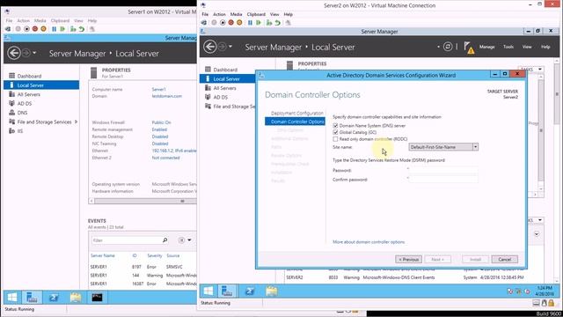Open File menu in Server1 VM window
This screenshot has width=563, height=317.
(9, 21)
